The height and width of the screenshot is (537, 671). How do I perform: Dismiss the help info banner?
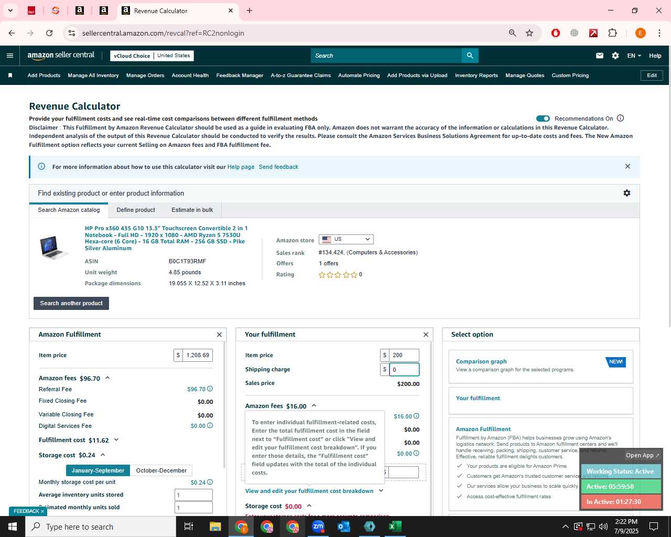tap(627, 166)
